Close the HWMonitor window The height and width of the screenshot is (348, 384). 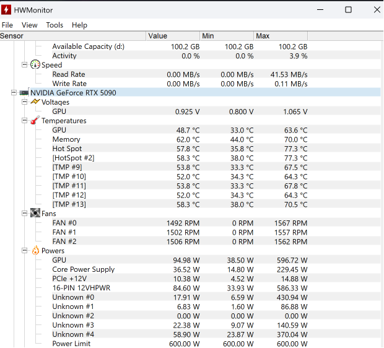point(377,10)
